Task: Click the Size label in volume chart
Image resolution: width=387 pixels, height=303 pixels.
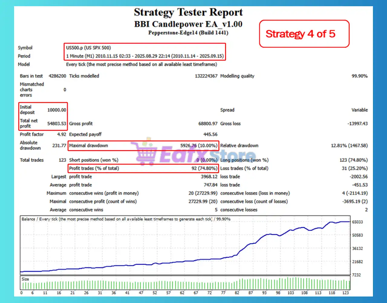Action: pyautogui.click(x=25, y=279)
